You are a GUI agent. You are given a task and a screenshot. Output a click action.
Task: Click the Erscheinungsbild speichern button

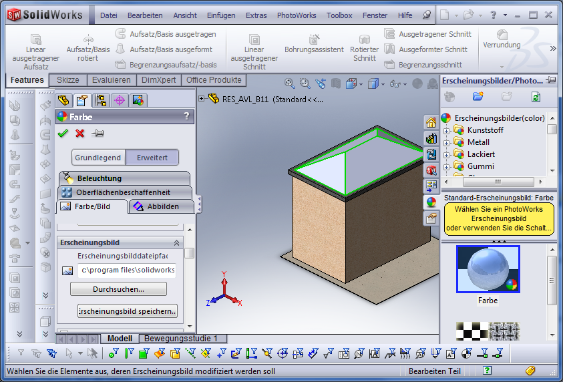[x=127, y=311]
